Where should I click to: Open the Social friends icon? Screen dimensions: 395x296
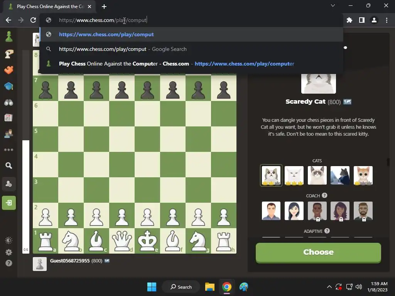pos(9,133)
